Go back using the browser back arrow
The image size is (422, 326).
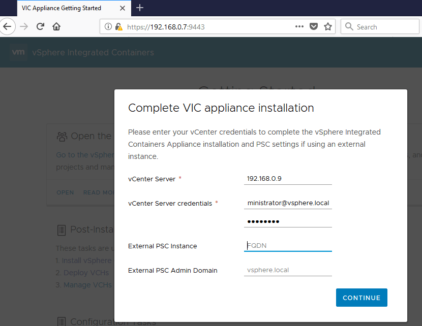(x=7, y=26)
